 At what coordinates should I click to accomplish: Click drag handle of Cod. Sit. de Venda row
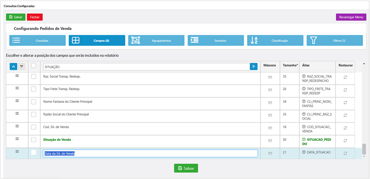[17, 126]
